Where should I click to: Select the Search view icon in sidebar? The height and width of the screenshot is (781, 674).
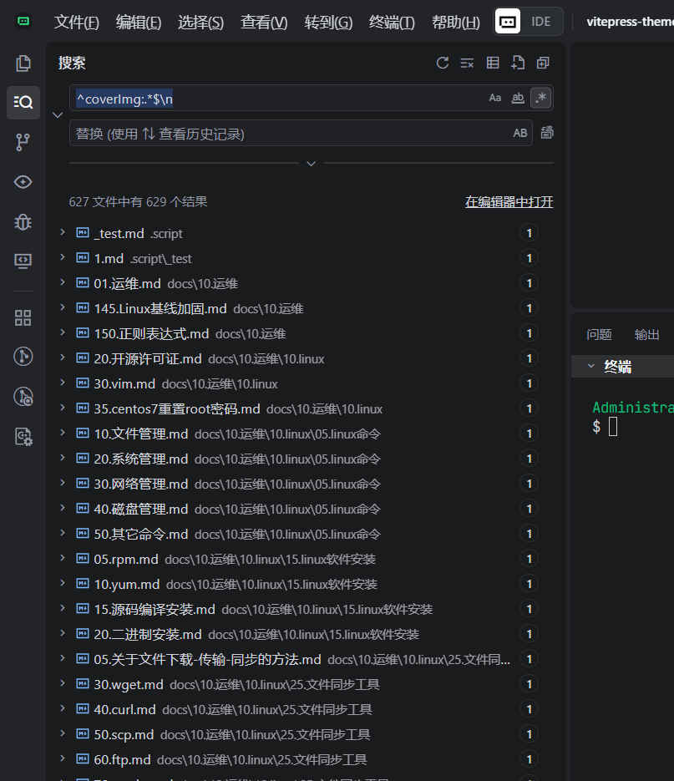[23, 102]
